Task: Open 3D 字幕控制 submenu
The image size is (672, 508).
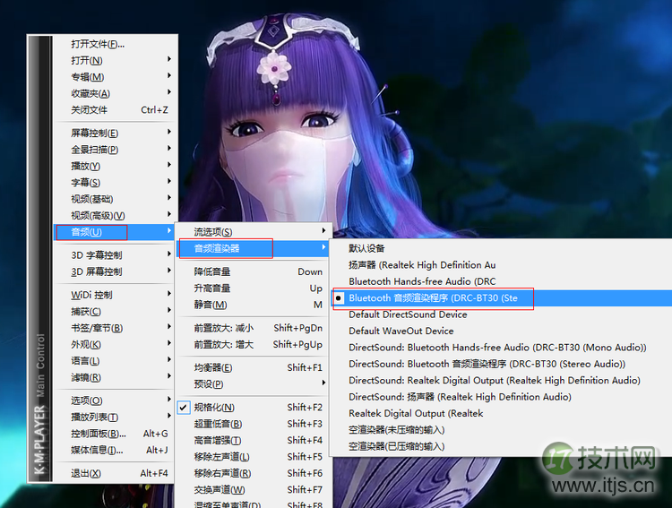Action: click(x=115, y=255)
